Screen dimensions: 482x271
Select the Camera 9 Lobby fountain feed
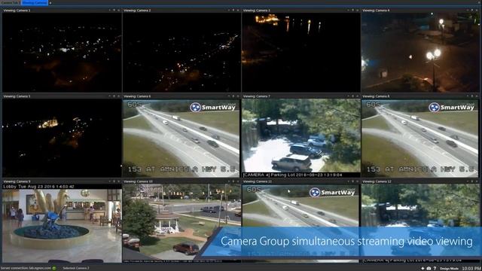click(62, 224)
